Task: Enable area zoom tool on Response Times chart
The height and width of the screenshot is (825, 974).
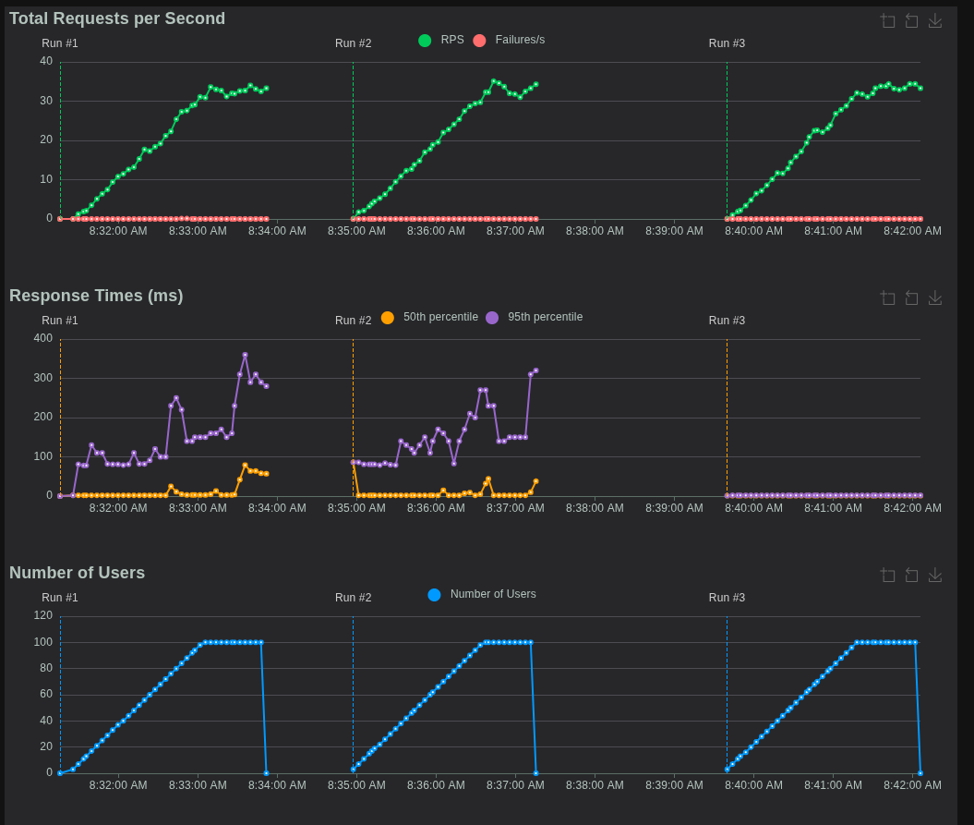Action: coord(887,297)
